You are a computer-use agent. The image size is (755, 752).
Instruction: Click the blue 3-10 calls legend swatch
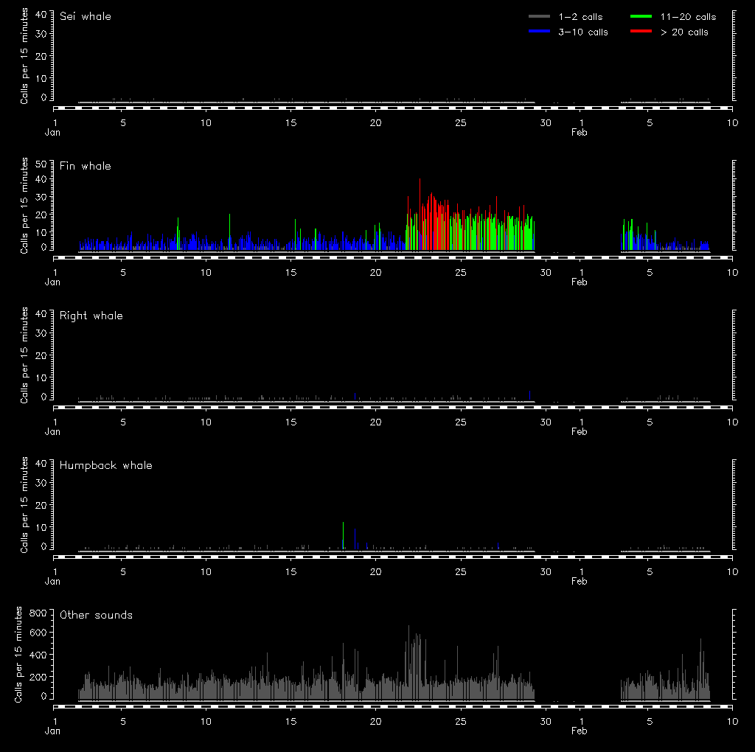click(540, 32)
